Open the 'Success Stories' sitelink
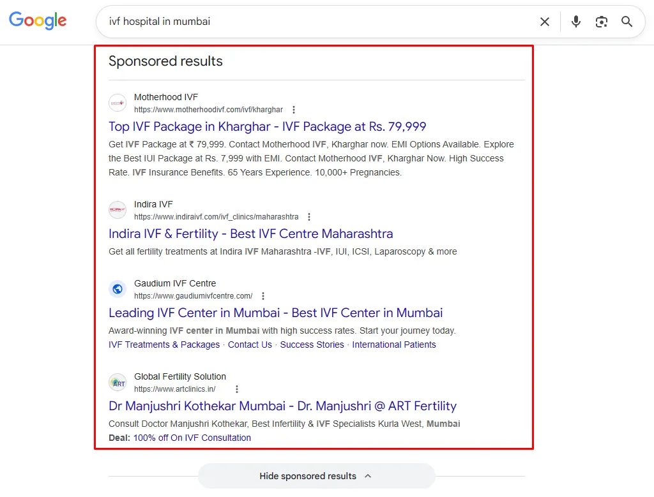This screenshot has height=497, width=654. 312,345
